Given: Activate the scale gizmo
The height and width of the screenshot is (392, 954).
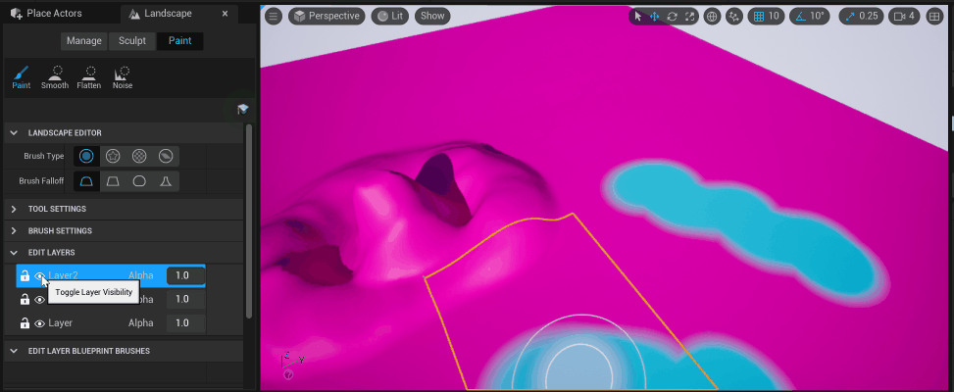Looking at the screenshot, I should point(688,17).
